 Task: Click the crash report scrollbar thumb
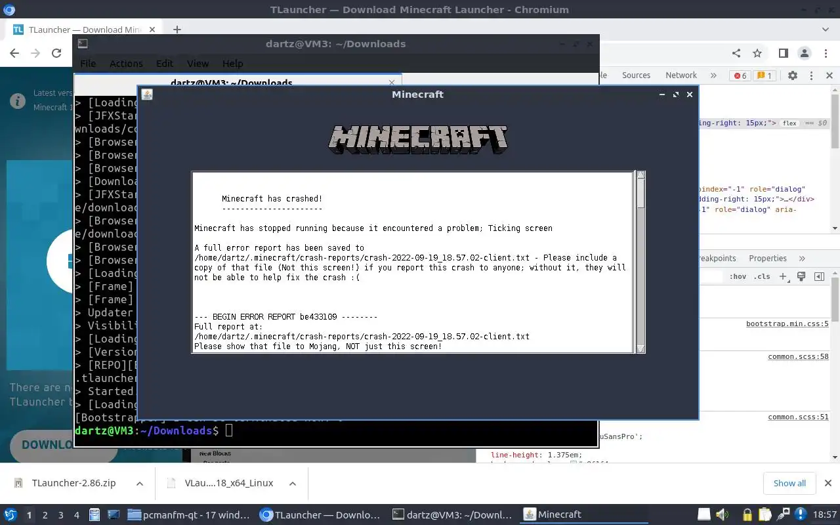640,194
